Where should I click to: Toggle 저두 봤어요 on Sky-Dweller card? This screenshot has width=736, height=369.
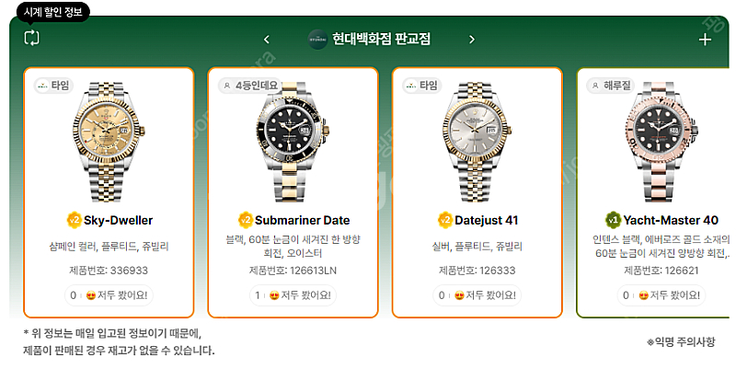pos(109,295)
